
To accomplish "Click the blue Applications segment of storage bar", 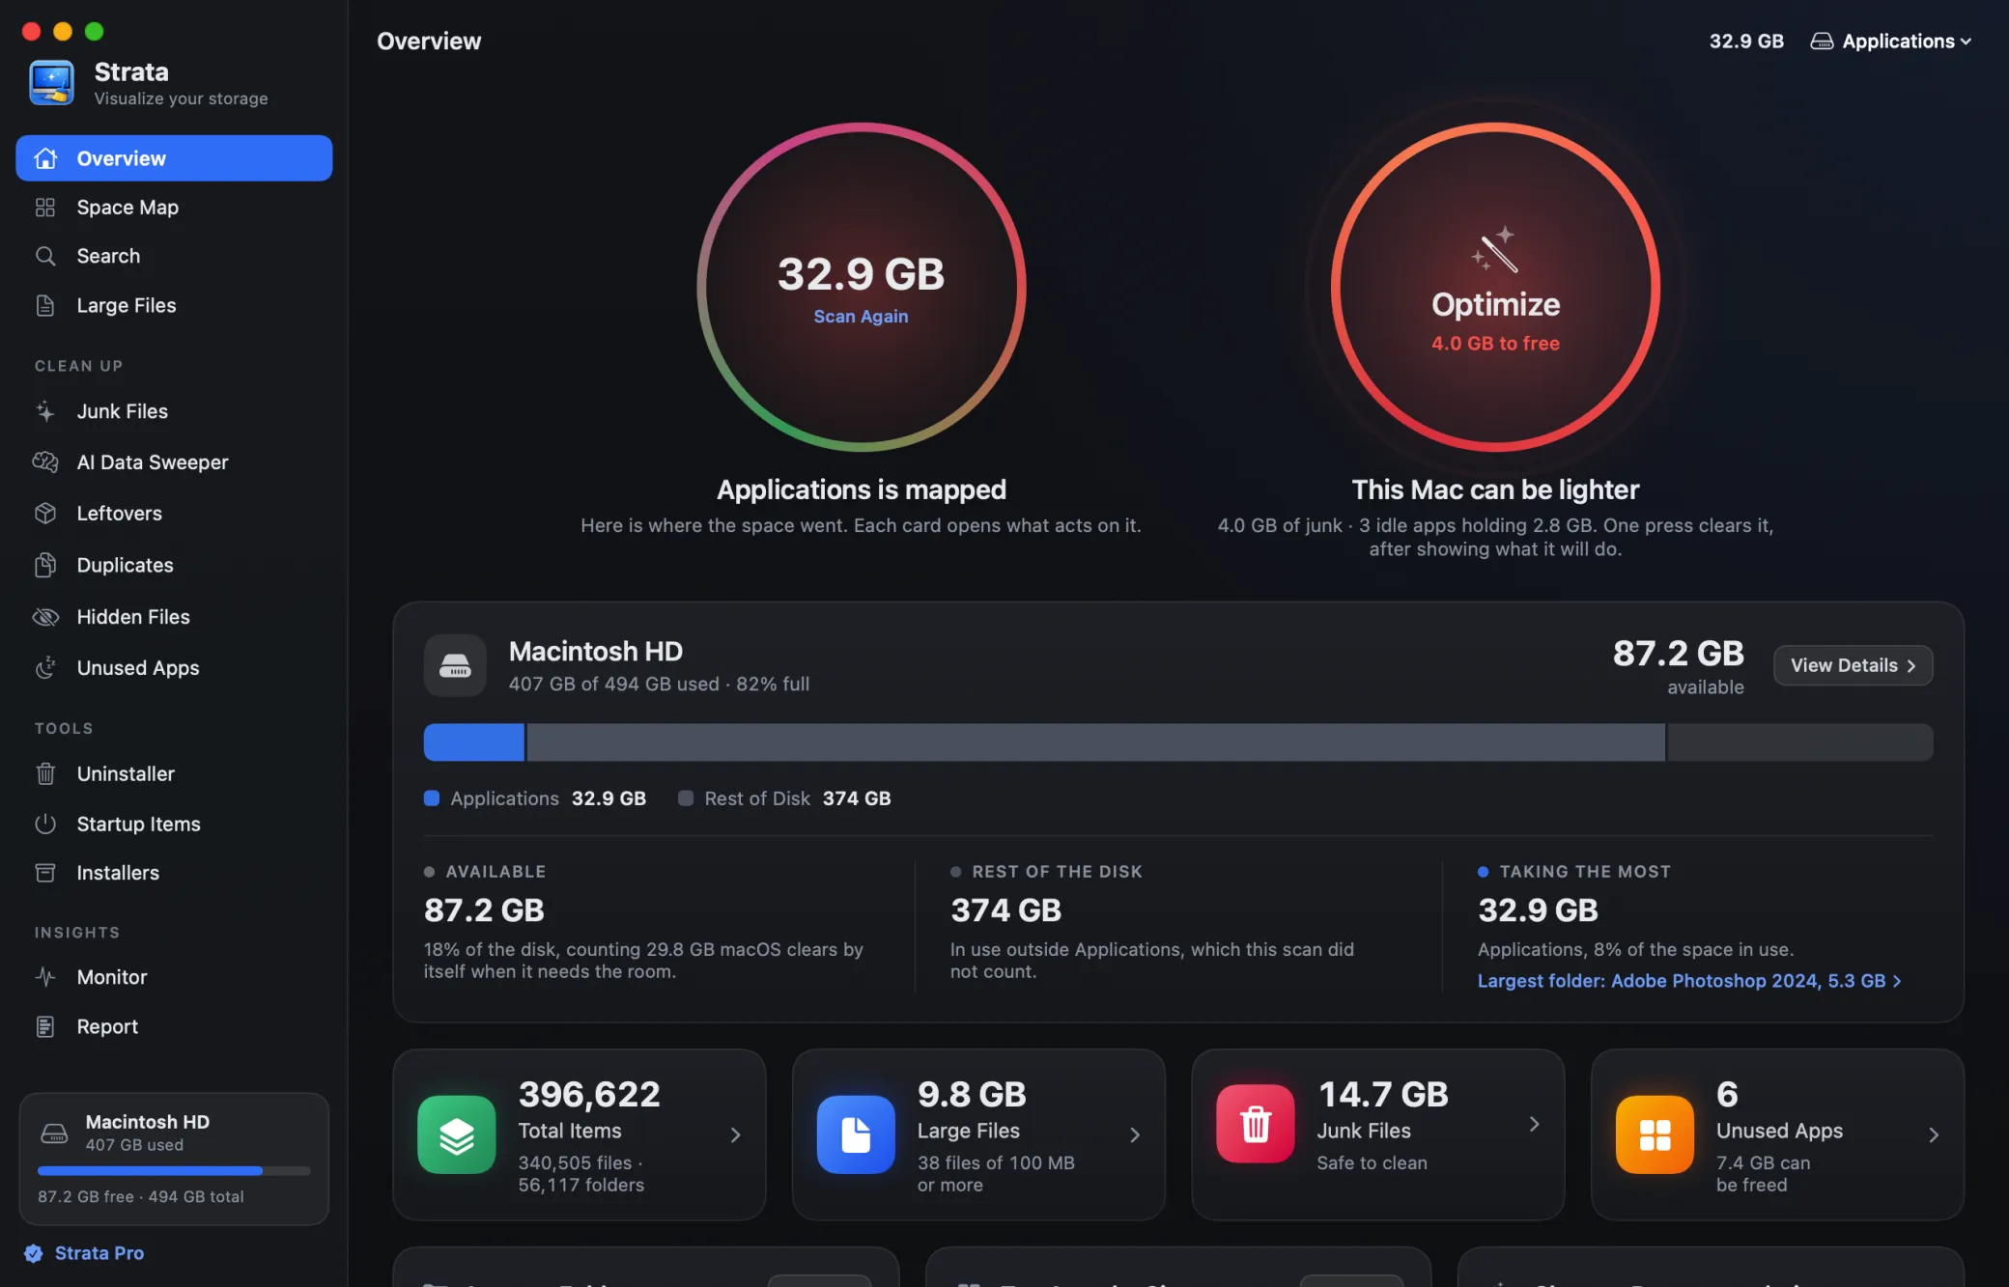I will (x=473, y=742).
